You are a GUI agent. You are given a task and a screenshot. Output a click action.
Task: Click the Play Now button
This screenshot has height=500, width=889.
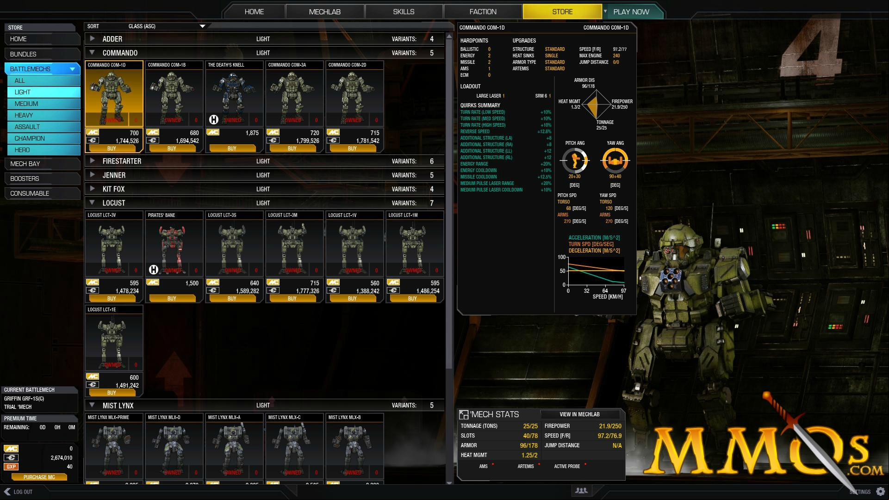pyautogui.click(x=631, y=12)
